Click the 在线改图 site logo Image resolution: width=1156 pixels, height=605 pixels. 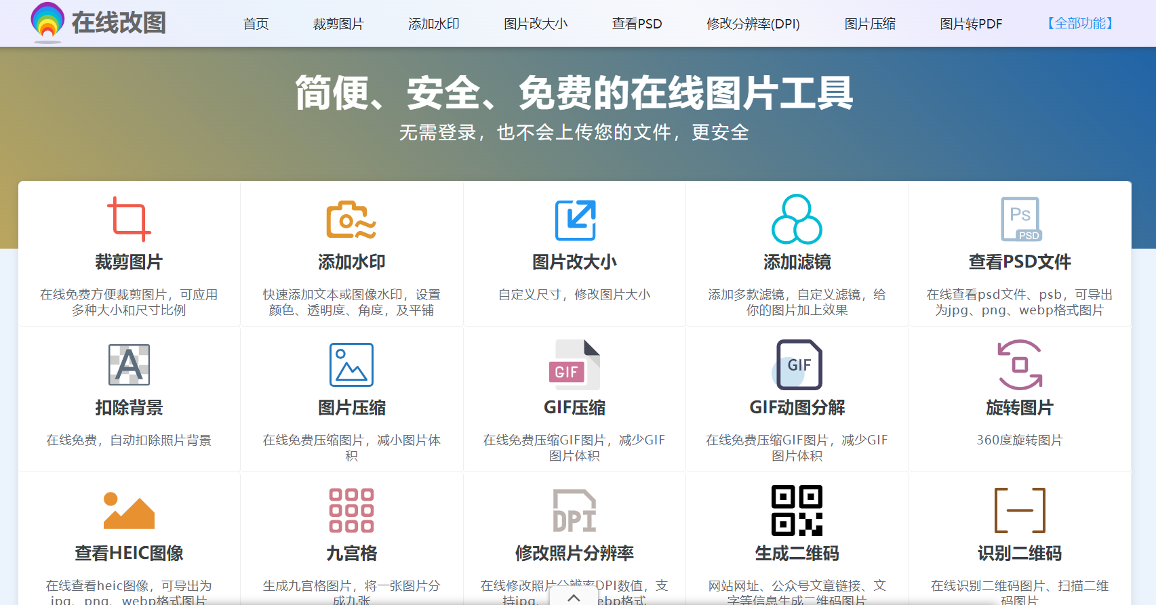tap(98, 23)
